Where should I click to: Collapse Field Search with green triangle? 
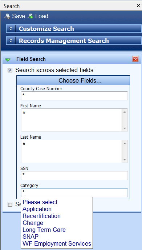click(8, 60)
